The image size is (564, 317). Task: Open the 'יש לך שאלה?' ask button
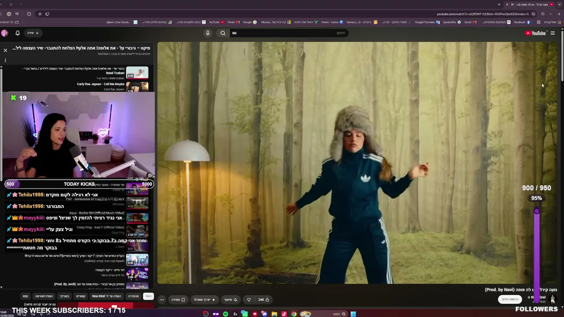point(204,300)
